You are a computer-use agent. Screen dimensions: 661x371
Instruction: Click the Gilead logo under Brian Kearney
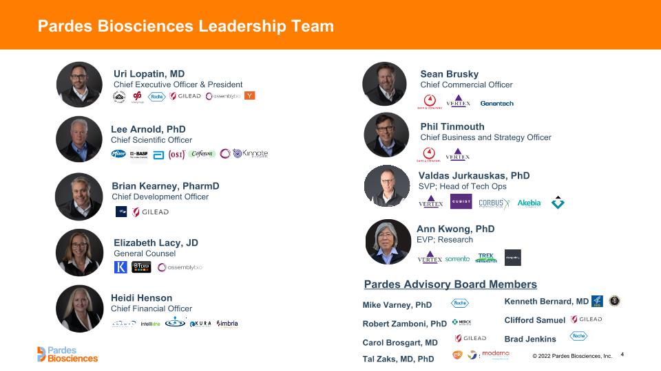click(151, 212)
